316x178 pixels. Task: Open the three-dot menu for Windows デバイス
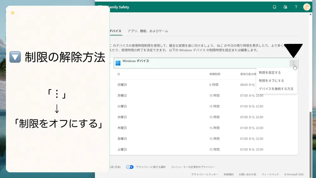tap(293, 63)
